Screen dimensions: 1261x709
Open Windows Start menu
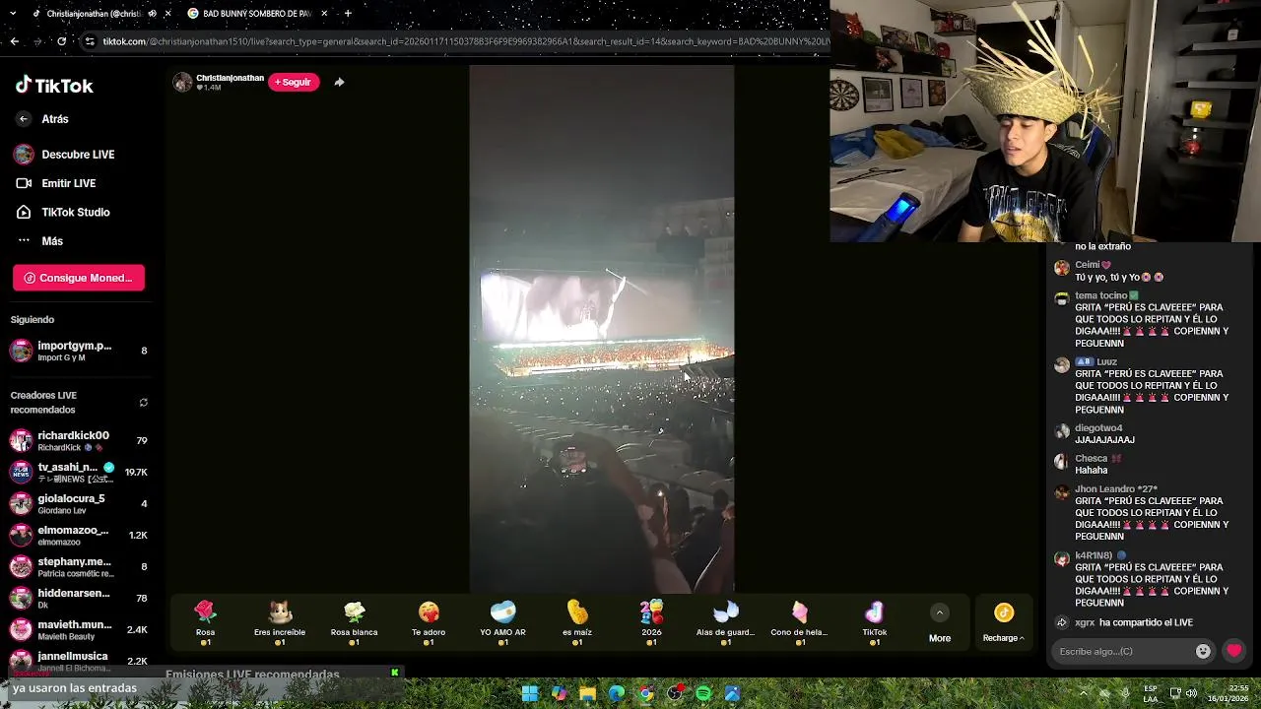(530, 694)
